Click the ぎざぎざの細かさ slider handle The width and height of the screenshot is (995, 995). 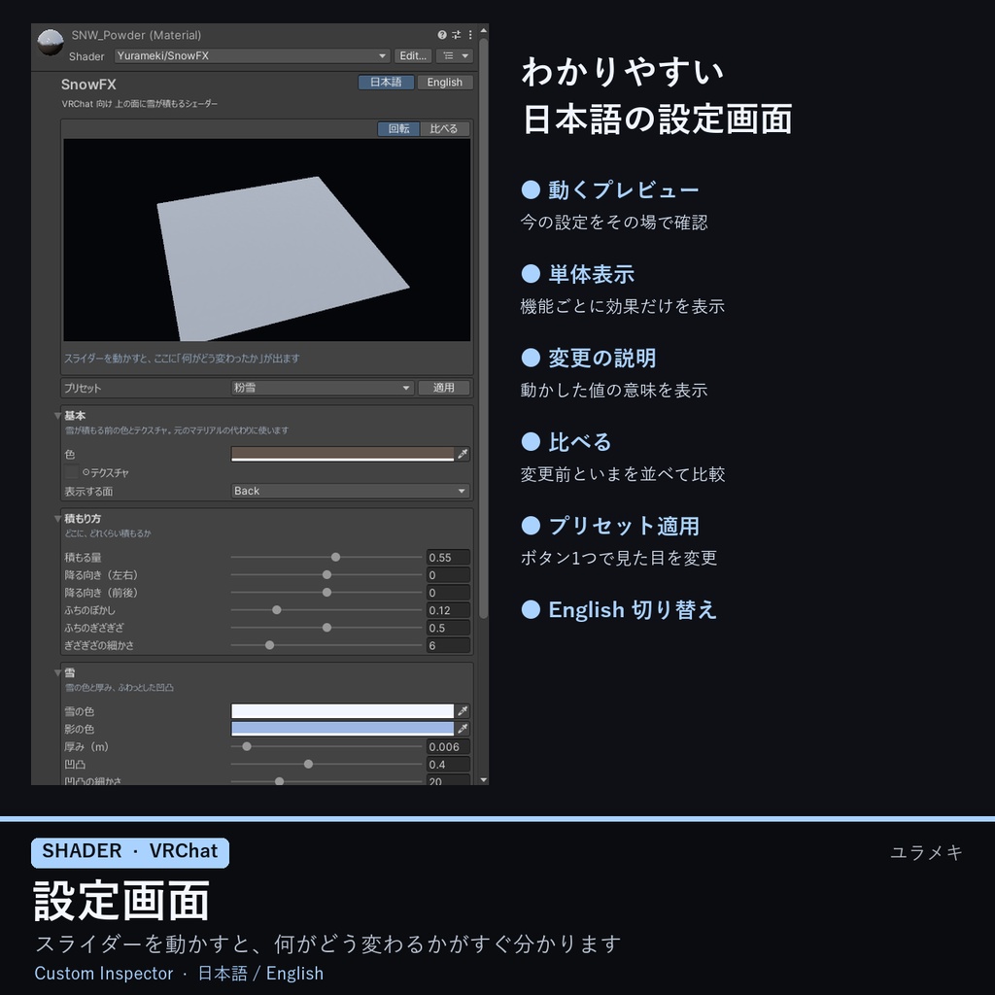(270, 645)
